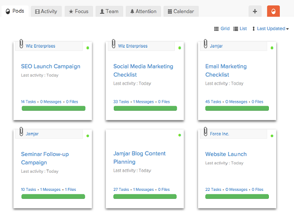294x213 pixels.
Task: Click green status dot on Jamjar Blog card
Action: 180,135
